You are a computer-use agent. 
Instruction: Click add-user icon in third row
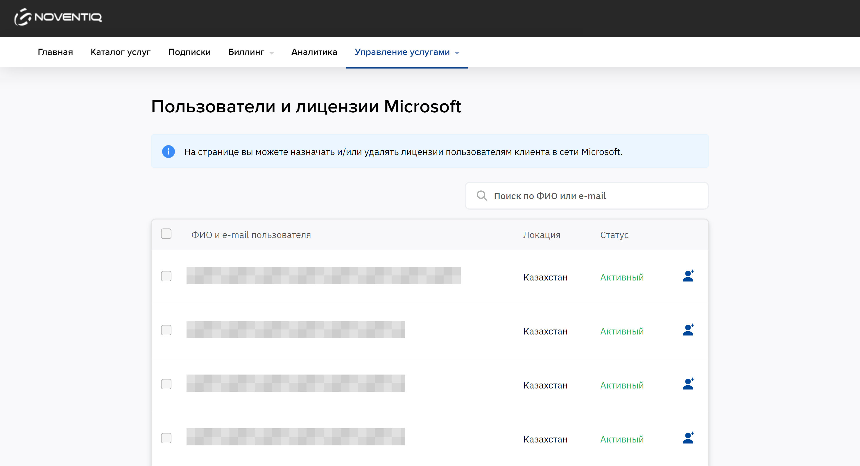click(688, 384)
